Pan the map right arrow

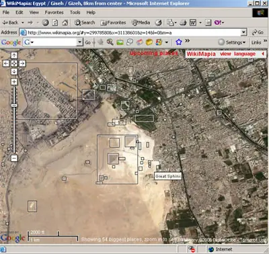pyautogui.click(x=22, y=64)
